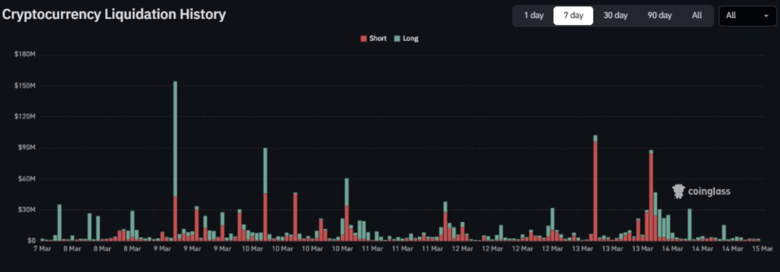Click the 15 Mar x-axis label

[x=762, y=249]
